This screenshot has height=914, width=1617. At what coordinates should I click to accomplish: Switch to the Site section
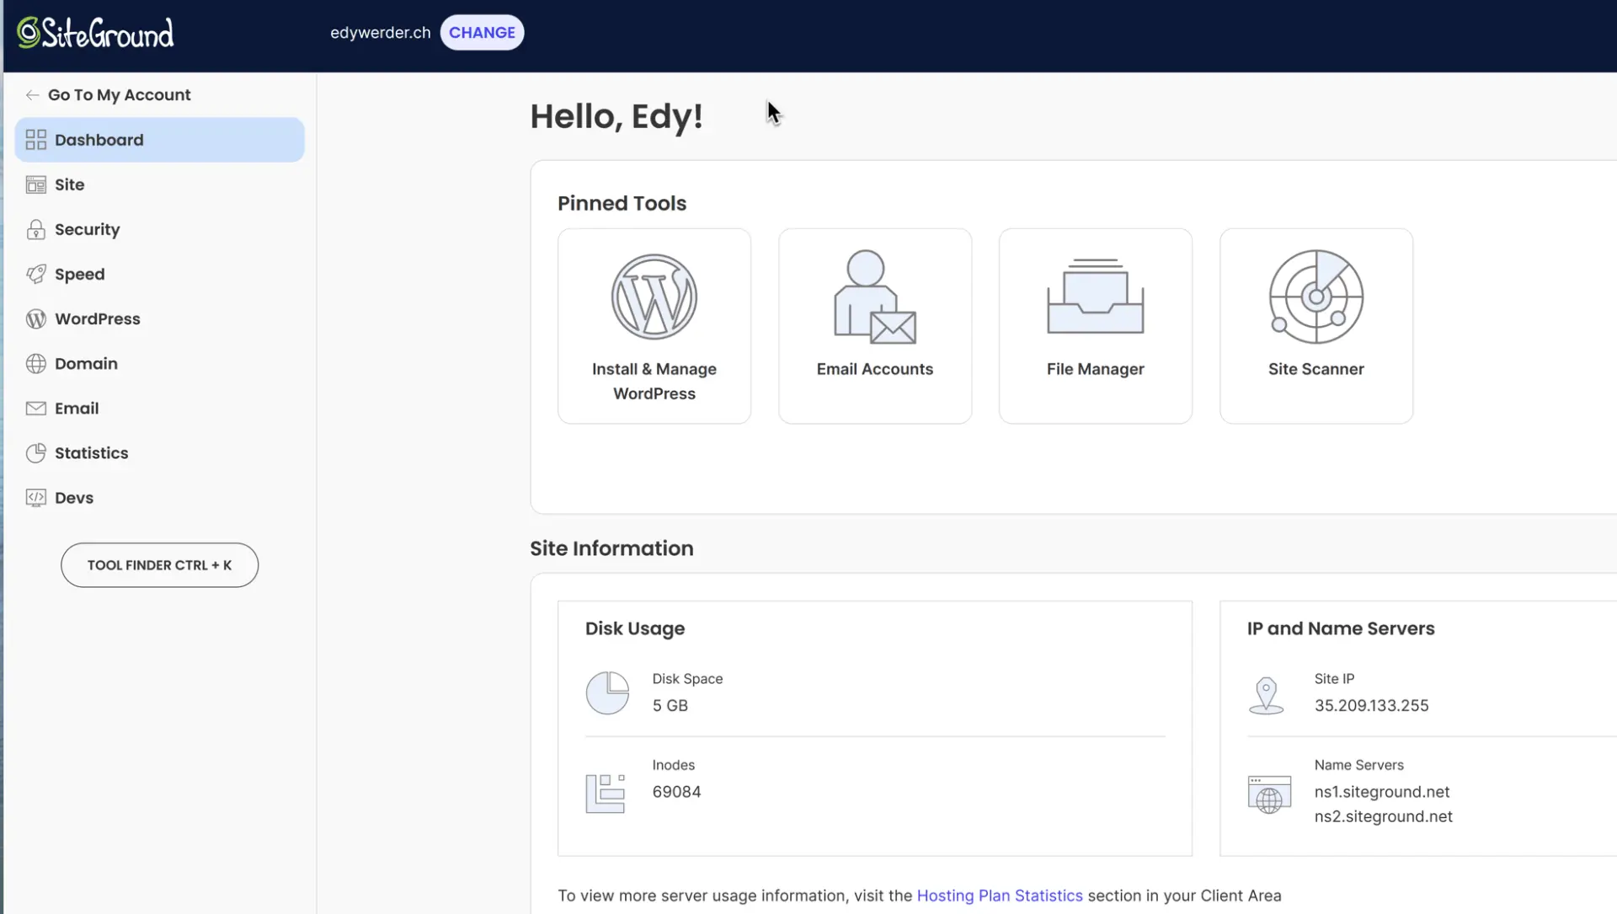[x=69, y=184]
